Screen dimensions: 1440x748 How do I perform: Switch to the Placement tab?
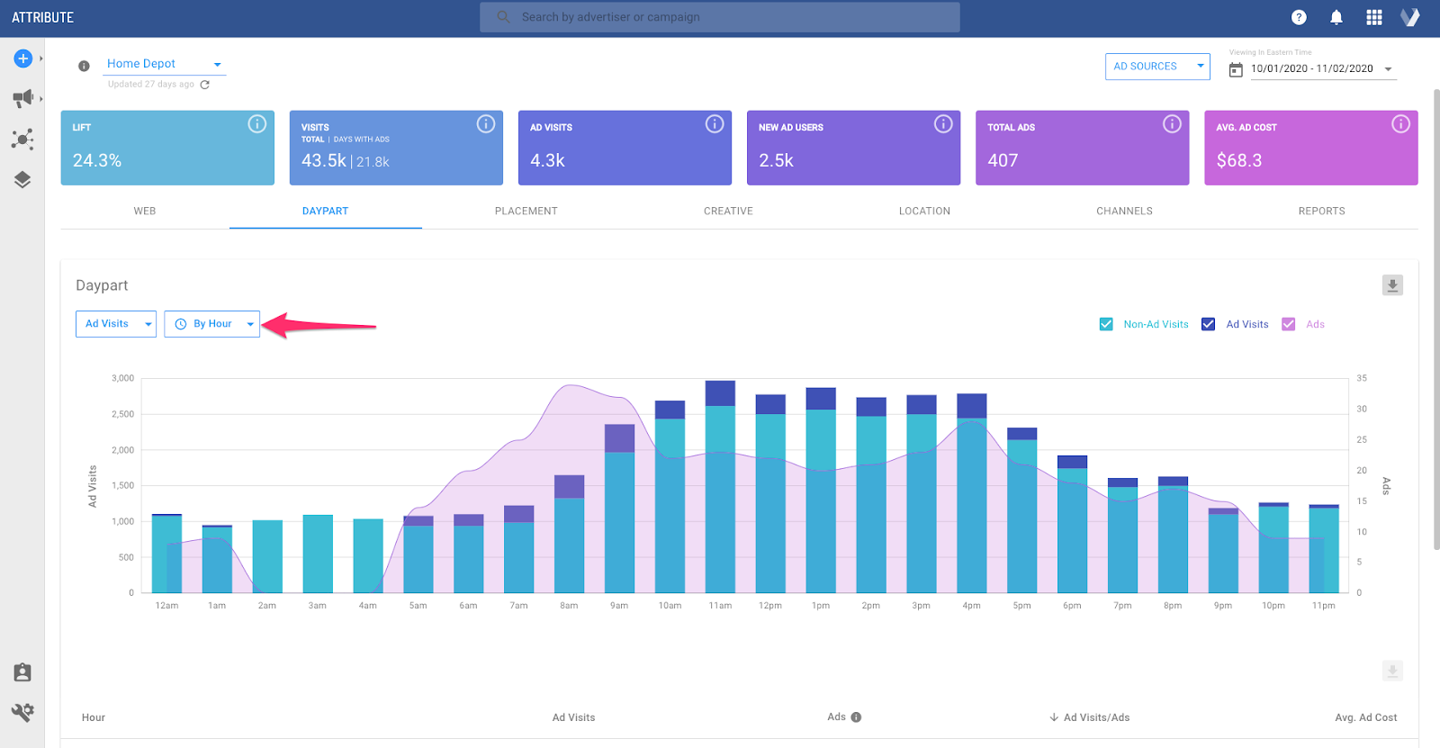pos(526,212)
